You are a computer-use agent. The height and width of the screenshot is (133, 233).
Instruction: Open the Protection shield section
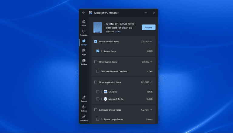[84, 32]
